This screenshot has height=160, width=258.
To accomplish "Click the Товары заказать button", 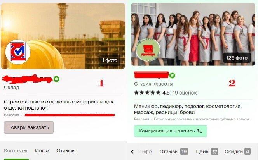I will point(29,127).
